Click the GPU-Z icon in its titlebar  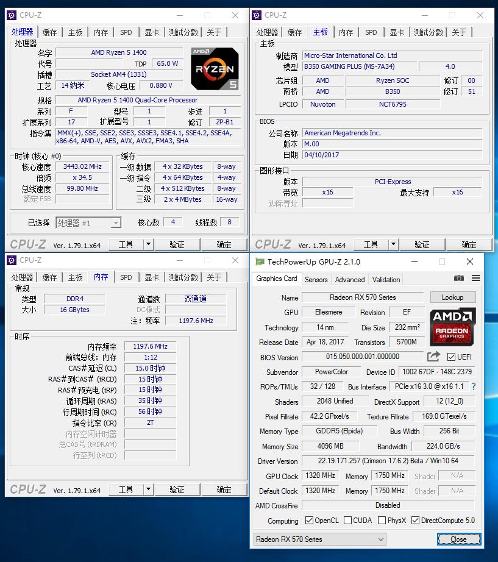(x=259, y=261)
